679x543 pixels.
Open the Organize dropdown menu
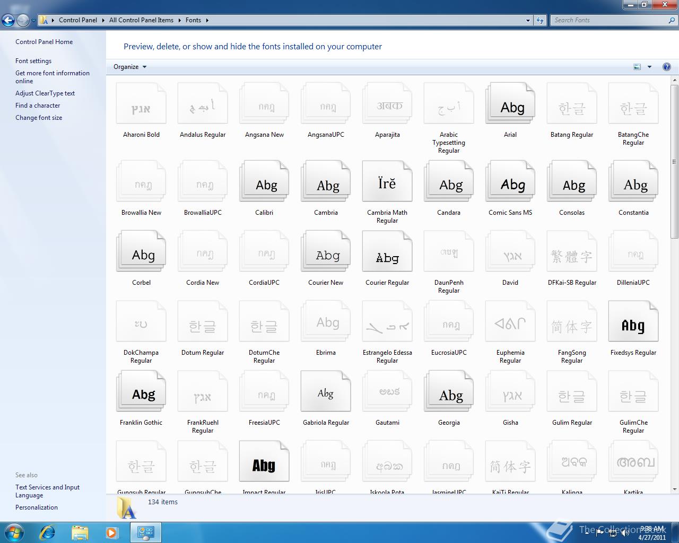coord(130,67)
